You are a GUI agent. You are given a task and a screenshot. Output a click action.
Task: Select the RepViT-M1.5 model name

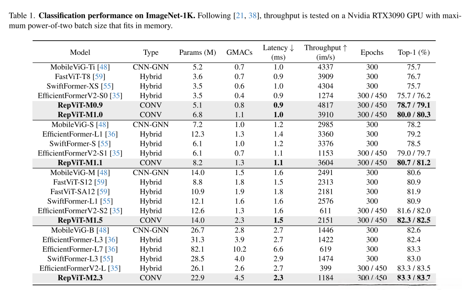(80, 221)
